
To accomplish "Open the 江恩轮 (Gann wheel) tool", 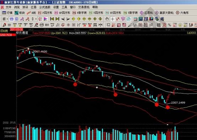I will click(x=147, y=13).
